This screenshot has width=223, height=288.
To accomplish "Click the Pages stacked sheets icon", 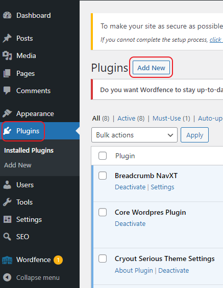I will (x=7, y=73).
